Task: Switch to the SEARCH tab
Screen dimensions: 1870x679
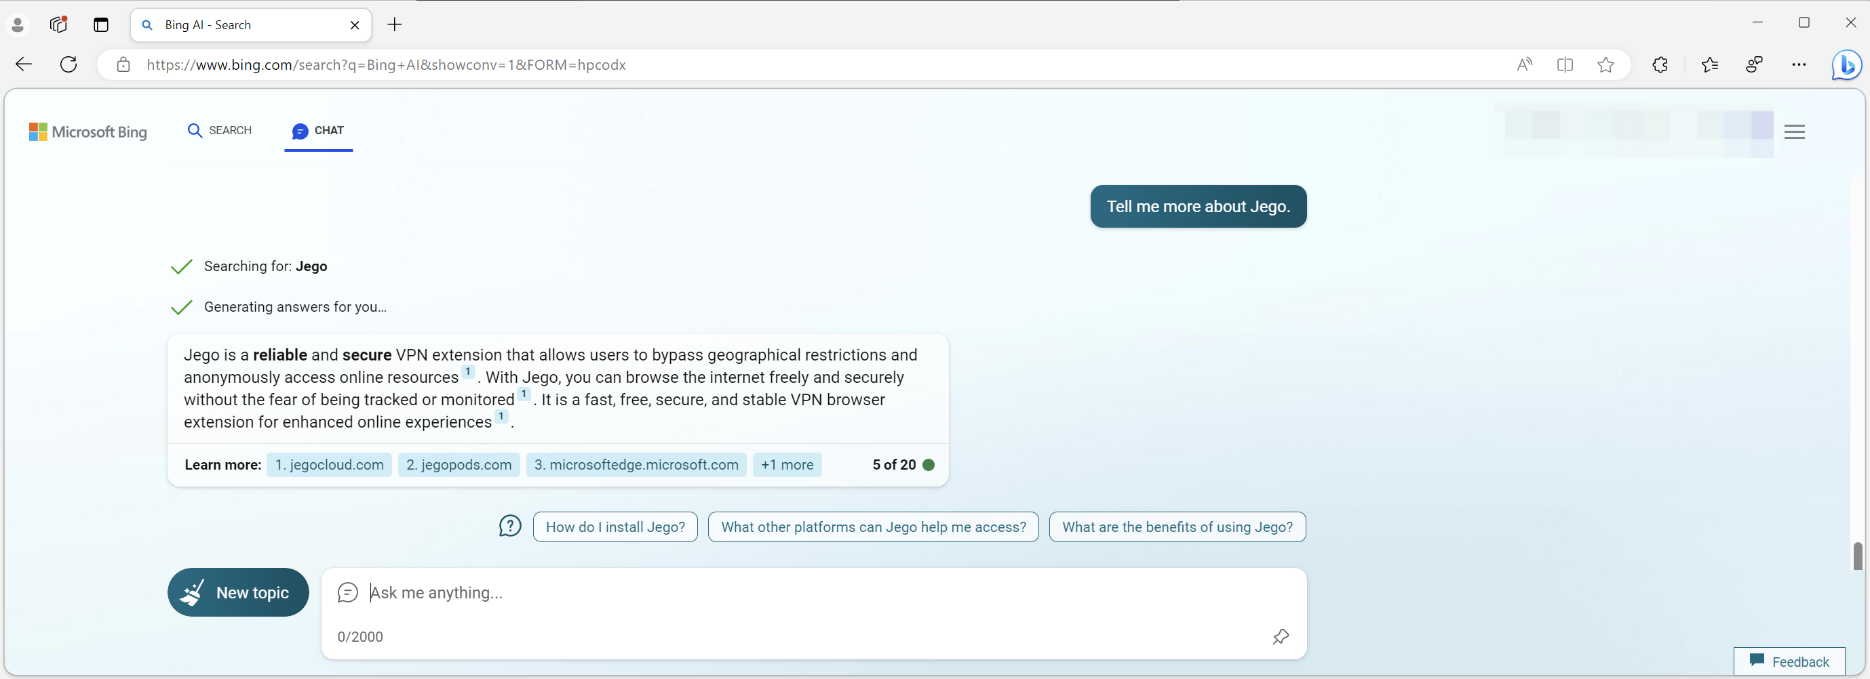Action: click(220, 131)
